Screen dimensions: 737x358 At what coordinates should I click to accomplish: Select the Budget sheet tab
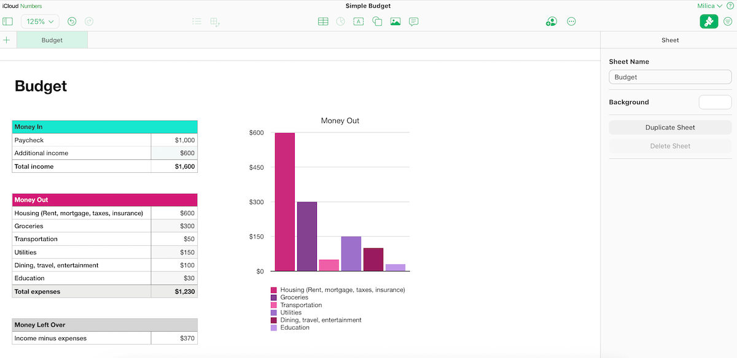click(x=52, y=39)
